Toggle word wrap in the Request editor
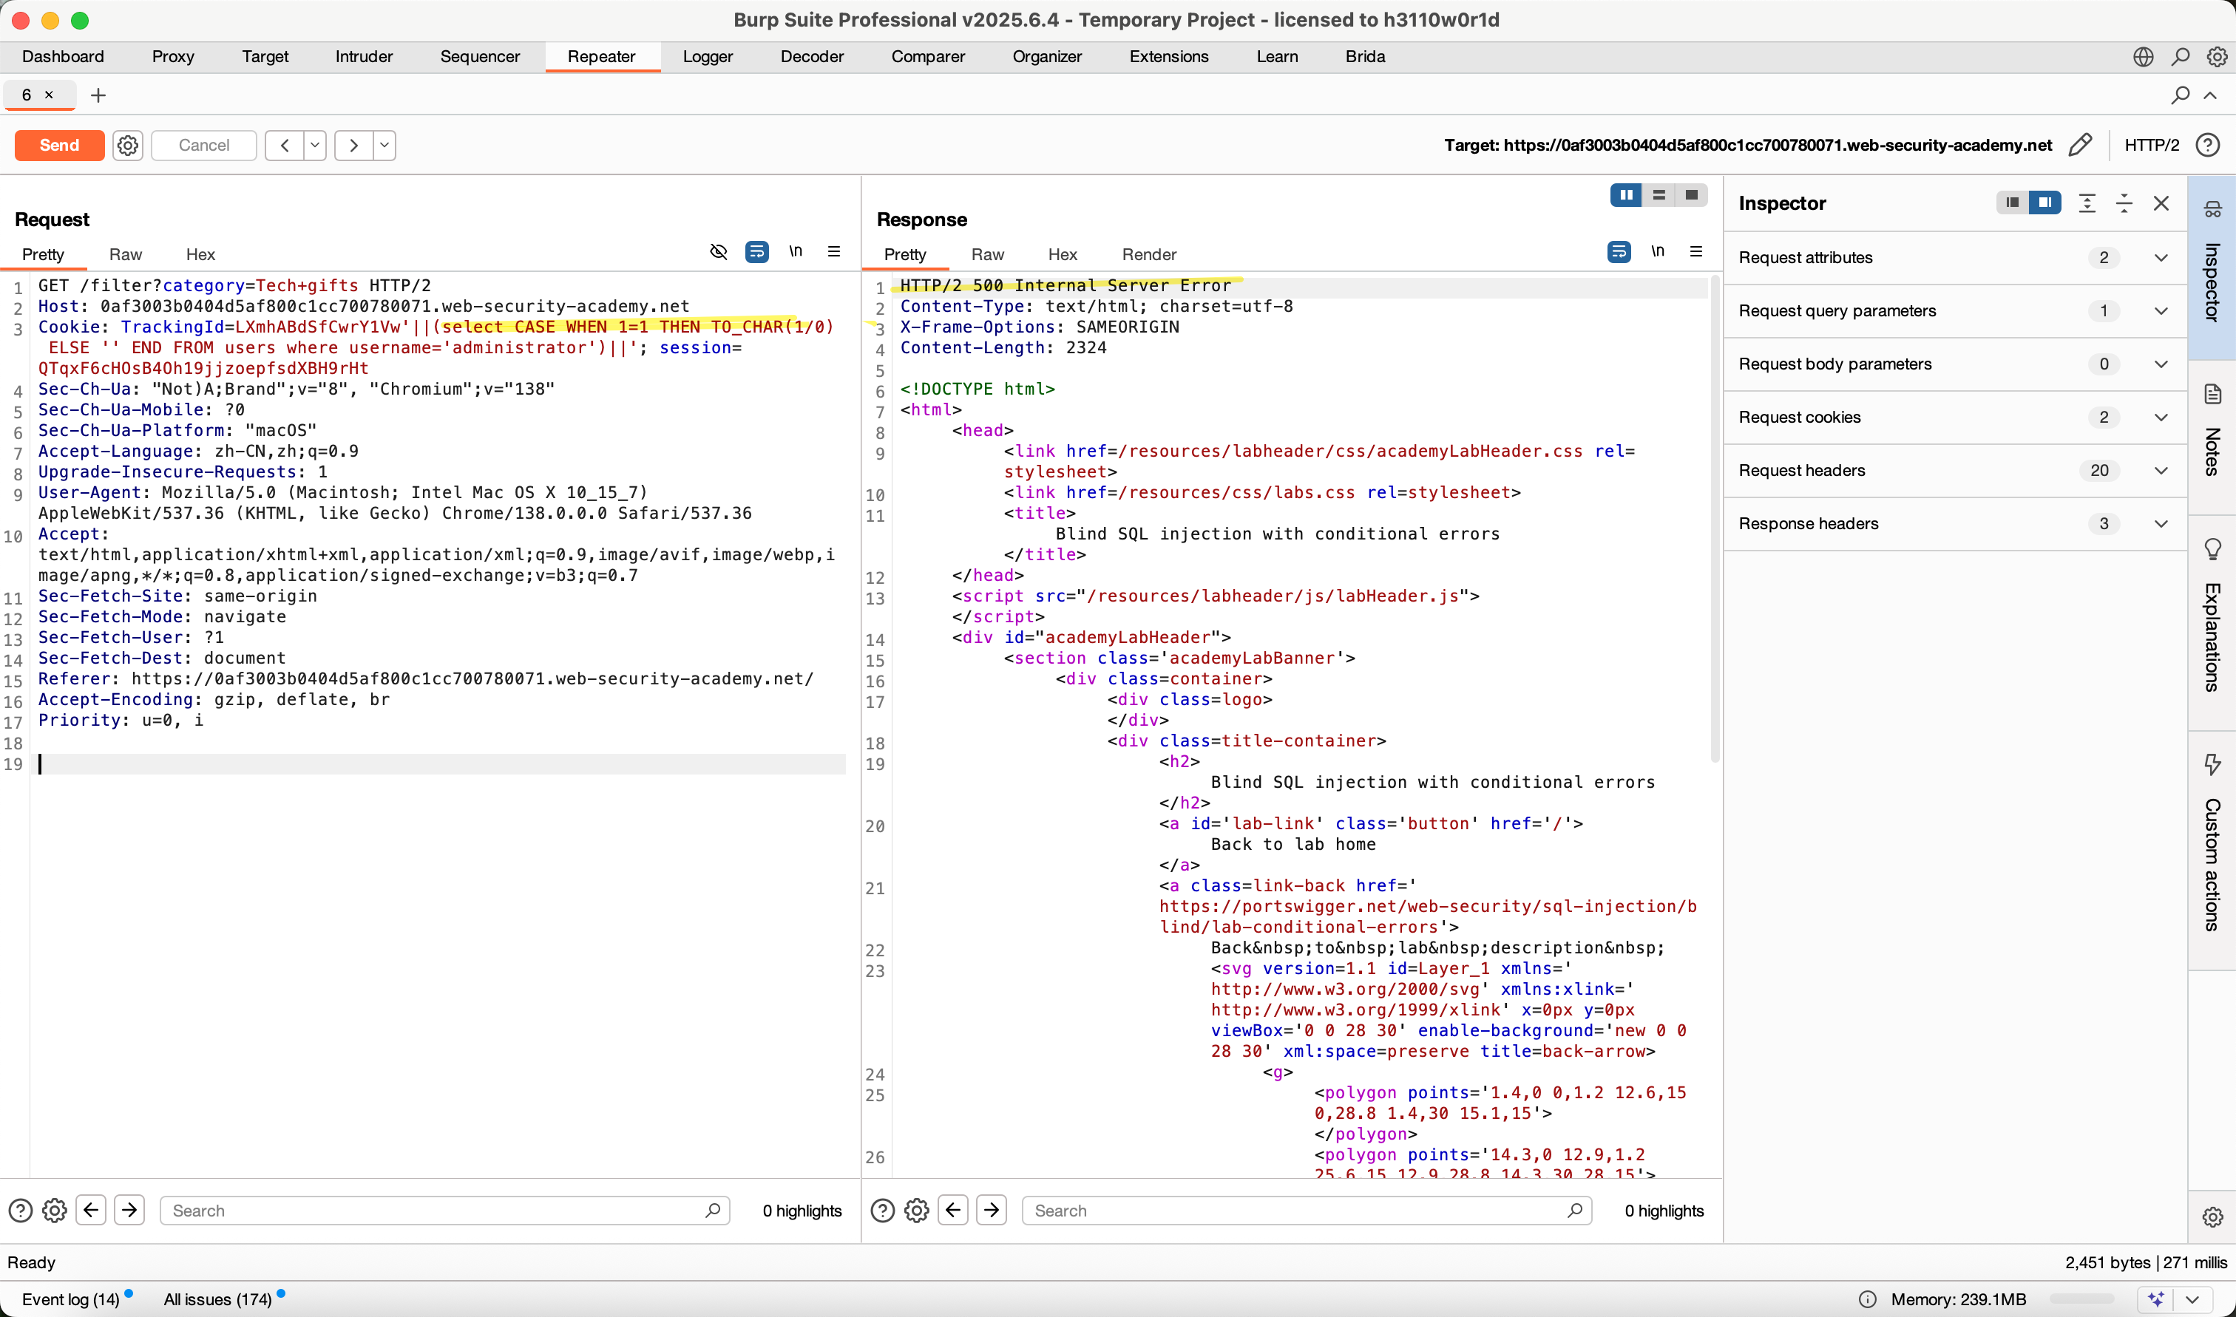 [757, 252]
